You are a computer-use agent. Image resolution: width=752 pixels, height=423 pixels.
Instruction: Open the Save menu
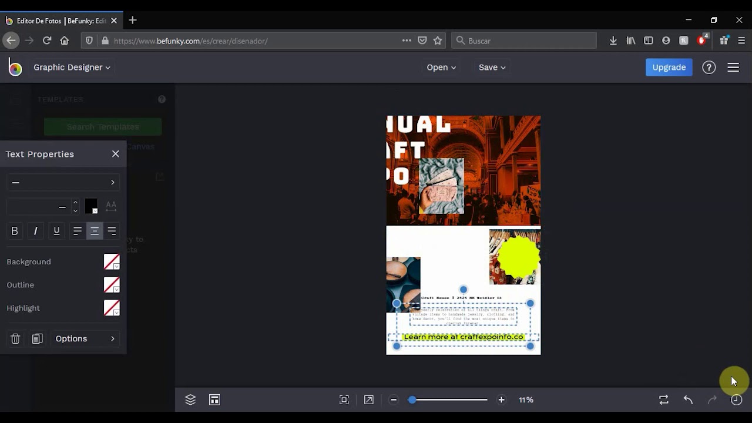(x=492, y=67)
